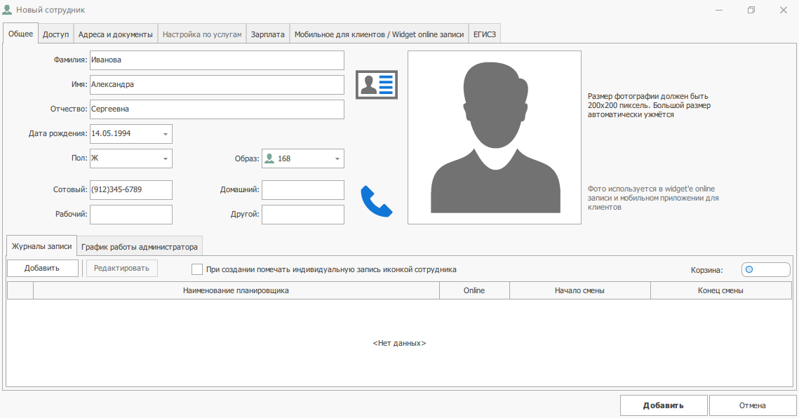The height and width of the screenshot is (418, 799).
Task: Switch to the Общее tab
Action: click(20, 34)
